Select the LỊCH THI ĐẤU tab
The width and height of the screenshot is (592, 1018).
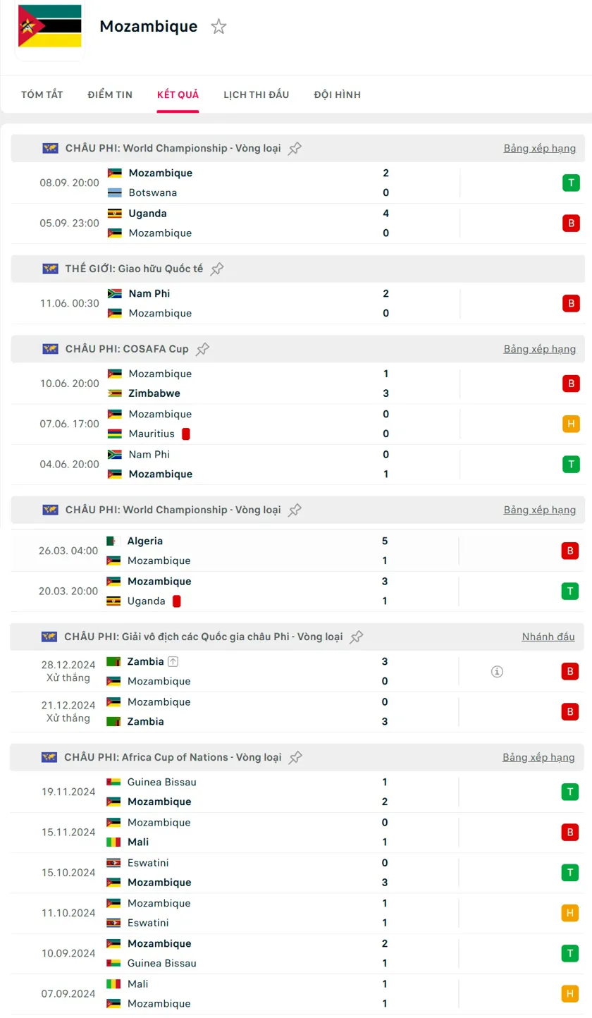256,94
